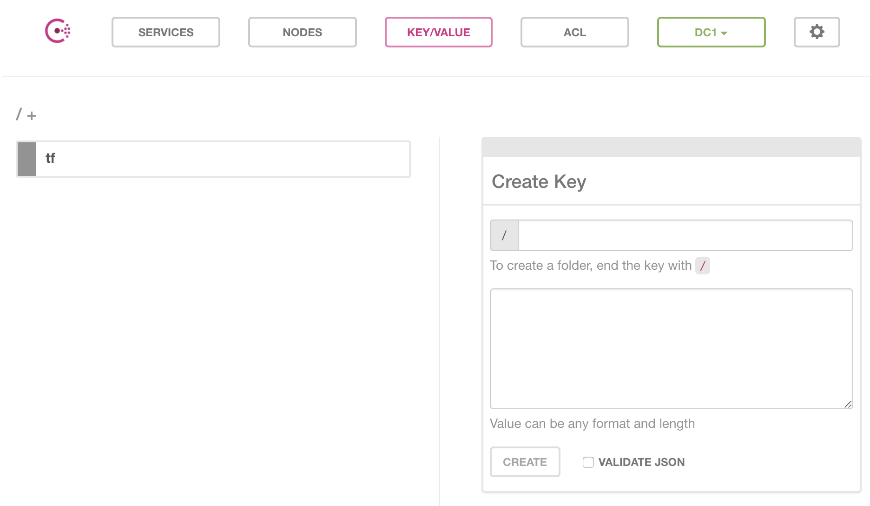
Task: Grab the text area resize handle
Action: click(x=848, y=404)
